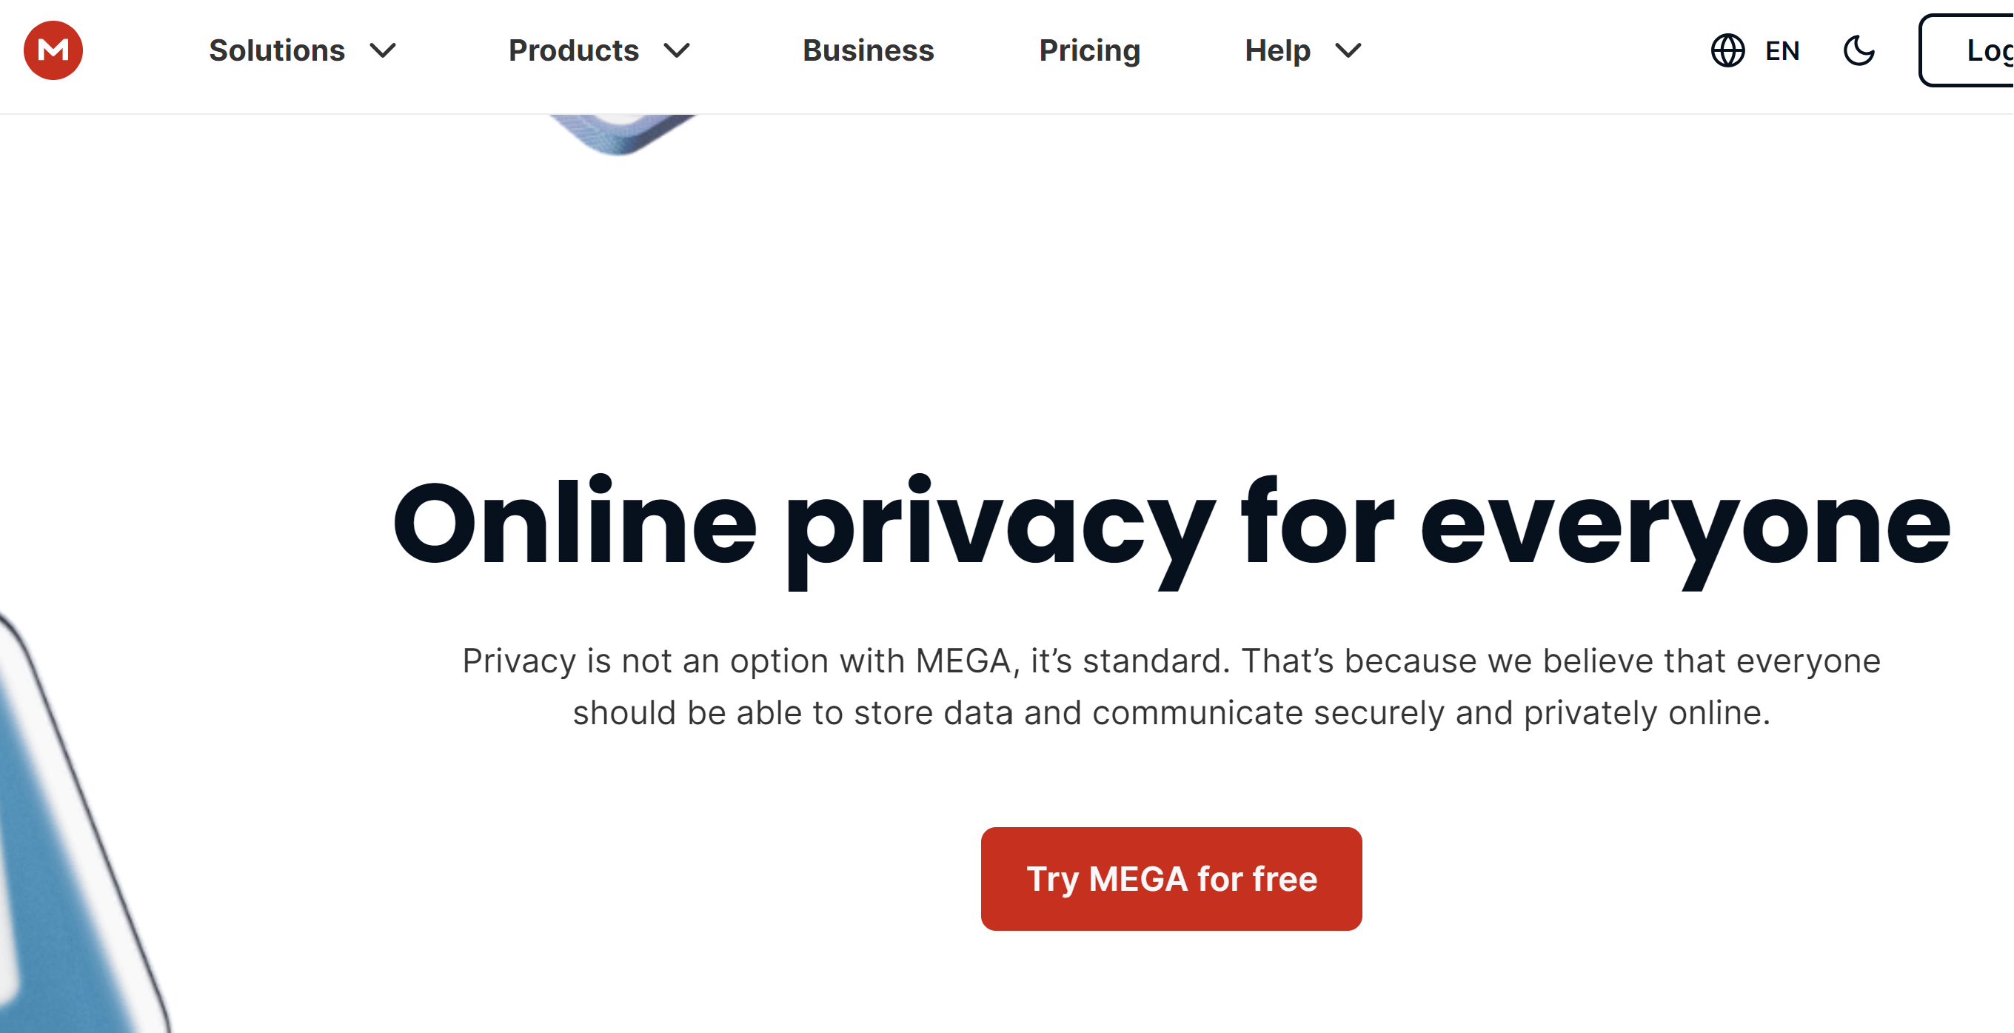Open the Solutions menu label
The width and height of the screenshot is (2014, 1033).
tap(277, 51)
